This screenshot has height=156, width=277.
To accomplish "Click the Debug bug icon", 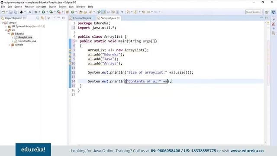I will 36,12.
